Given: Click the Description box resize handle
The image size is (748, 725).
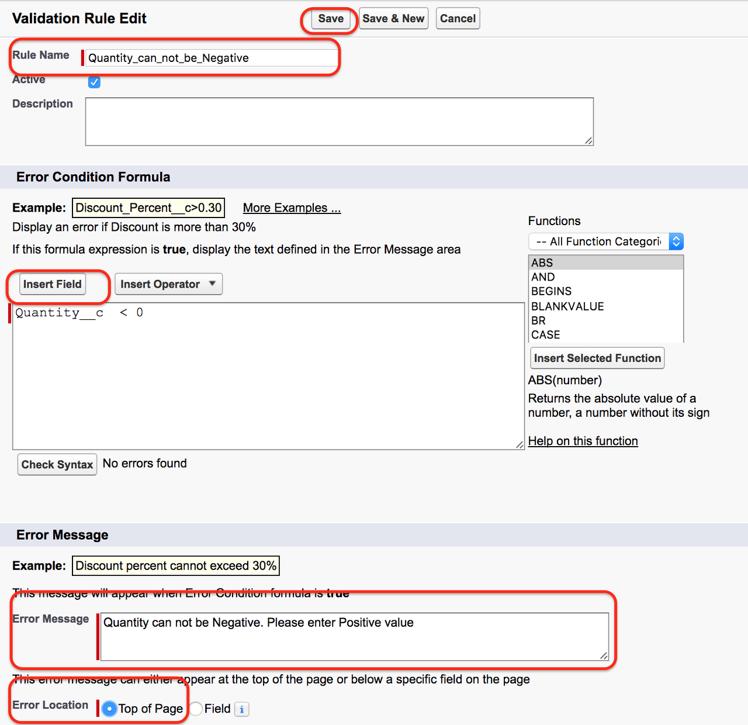Looking at the screenshot, I should [x=588, y=140].
